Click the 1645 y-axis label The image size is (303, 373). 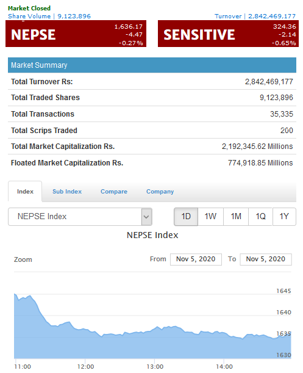point(283,291)
